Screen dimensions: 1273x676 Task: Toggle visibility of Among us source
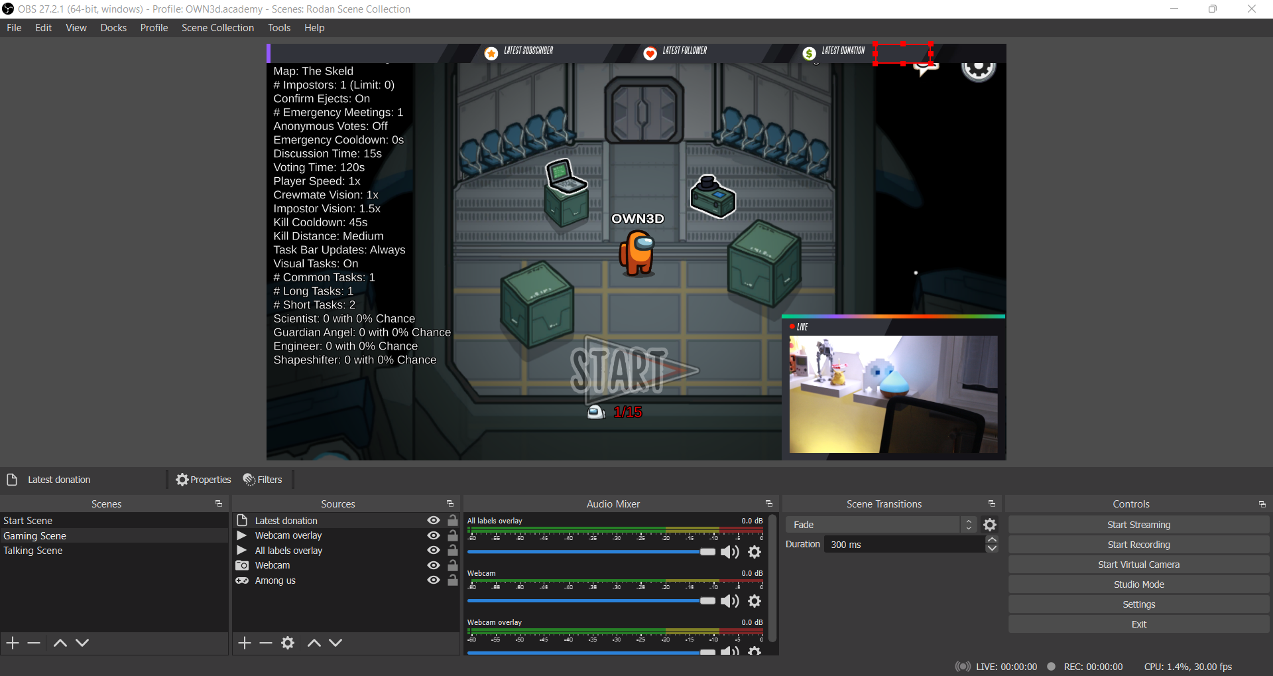click(434, 580)
